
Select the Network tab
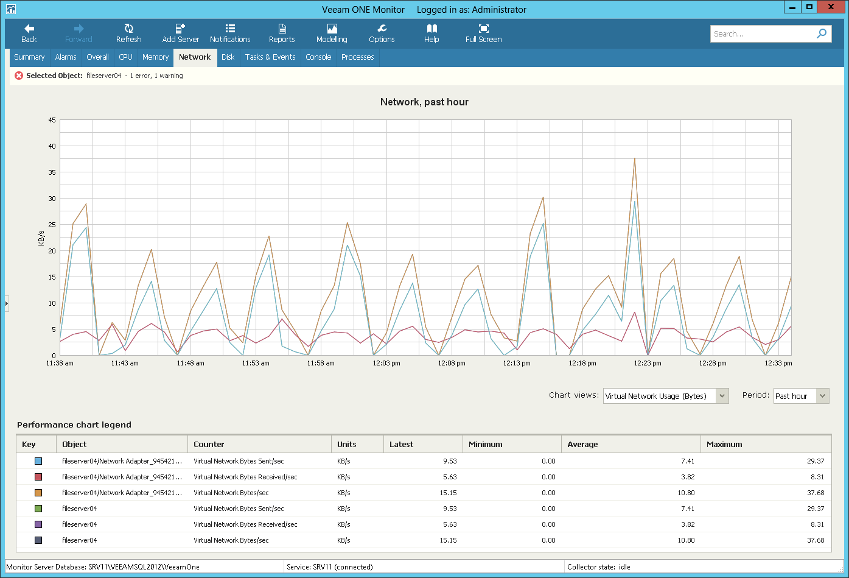195,57
